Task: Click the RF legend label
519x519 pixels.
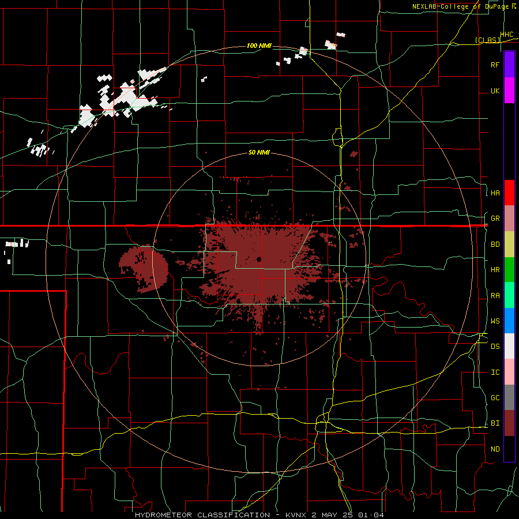Action: pyautogui.click(x=495, y=65)
